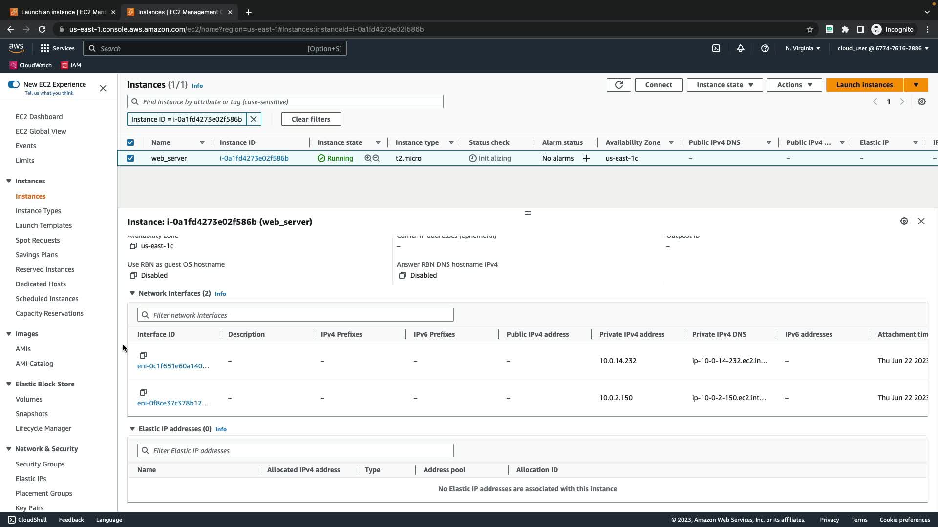Viewport: 938px width, 527px height.
Task: Open the Actions dropdown menu
Action: coord(794,85)
